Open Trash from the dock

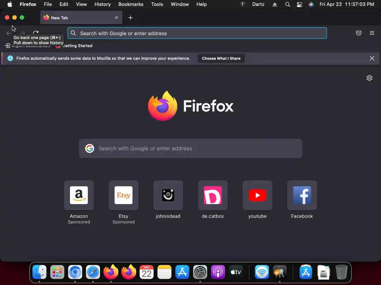341,272
